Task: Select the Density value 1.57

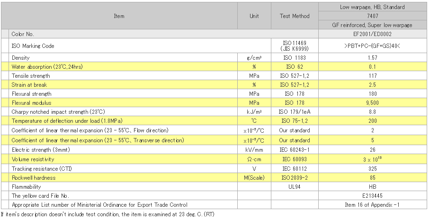Action: [x=372, y=57]
